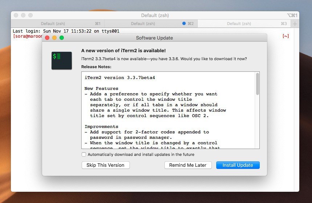312x203 pixels.
Task: Click the release notes scrollbar thumb
Action: tap(258, 84)
